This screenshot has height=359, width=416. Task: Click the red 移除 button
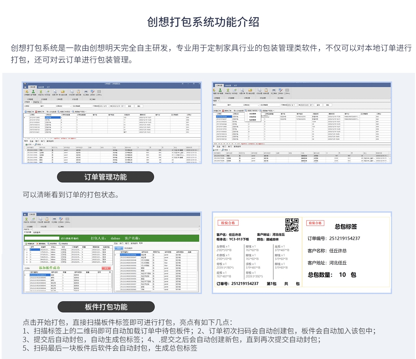click(x=106, y=268)
